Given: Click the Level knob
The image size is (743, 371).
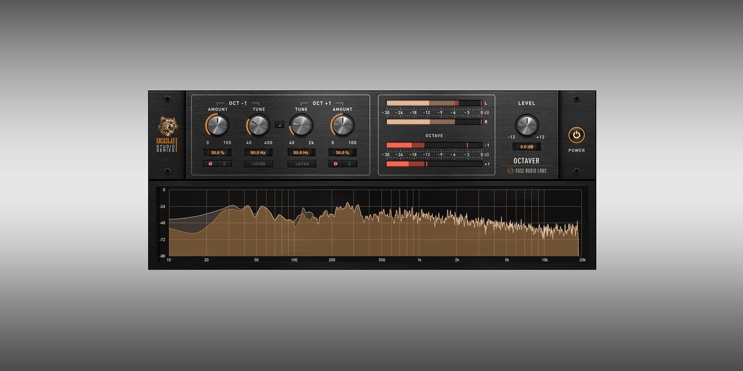Looking at the screenshot, I should pos(527,125).
